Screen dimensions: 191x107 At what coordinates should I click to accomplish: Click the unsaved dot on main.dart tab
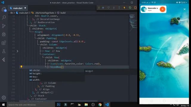click(25, 8)
